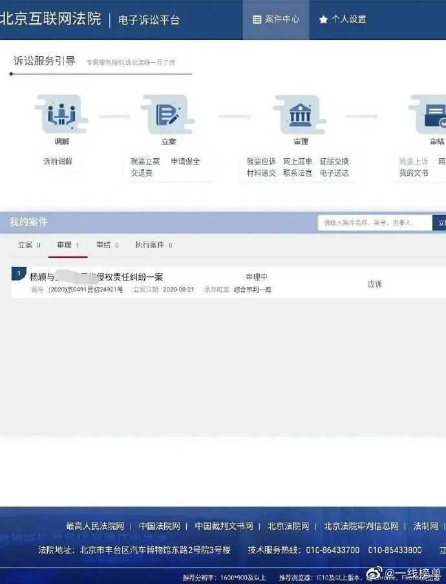Click the 审理 courthouse icon
The width and height of the screenshot is (446, 584).
[300, 115]
